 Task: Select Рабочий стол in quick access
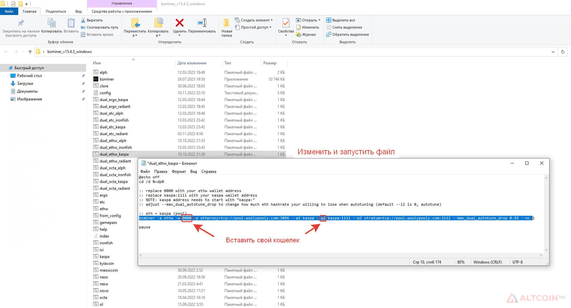tap(29, 76)
